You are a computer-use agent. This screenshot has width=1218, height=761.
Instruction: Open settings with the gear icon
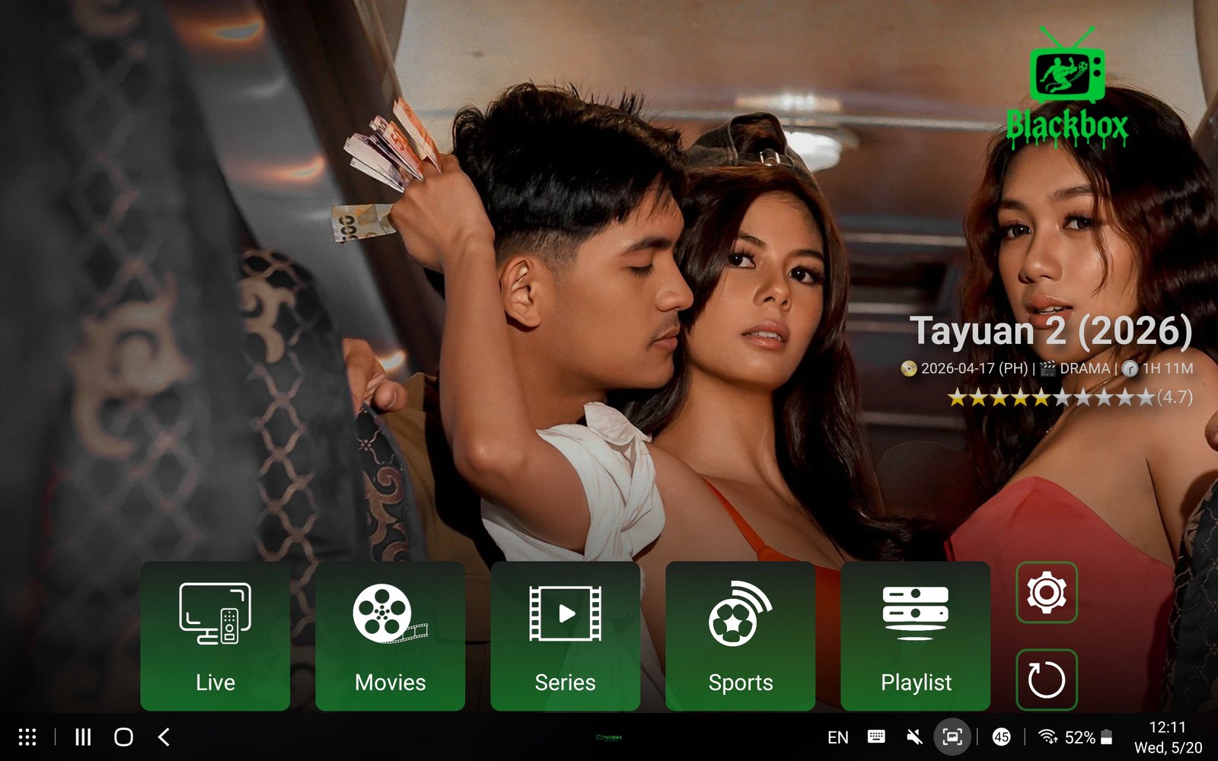tap(1047, 592)
